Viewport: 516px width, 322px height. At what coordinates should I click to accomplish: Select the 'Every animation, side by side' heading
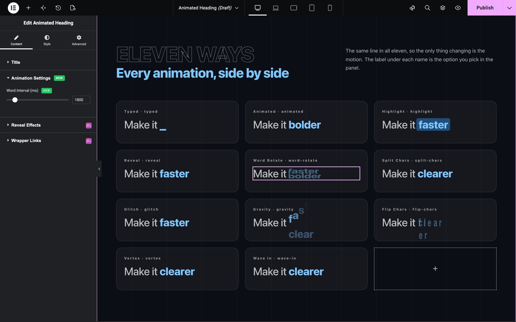click(202, 73)
